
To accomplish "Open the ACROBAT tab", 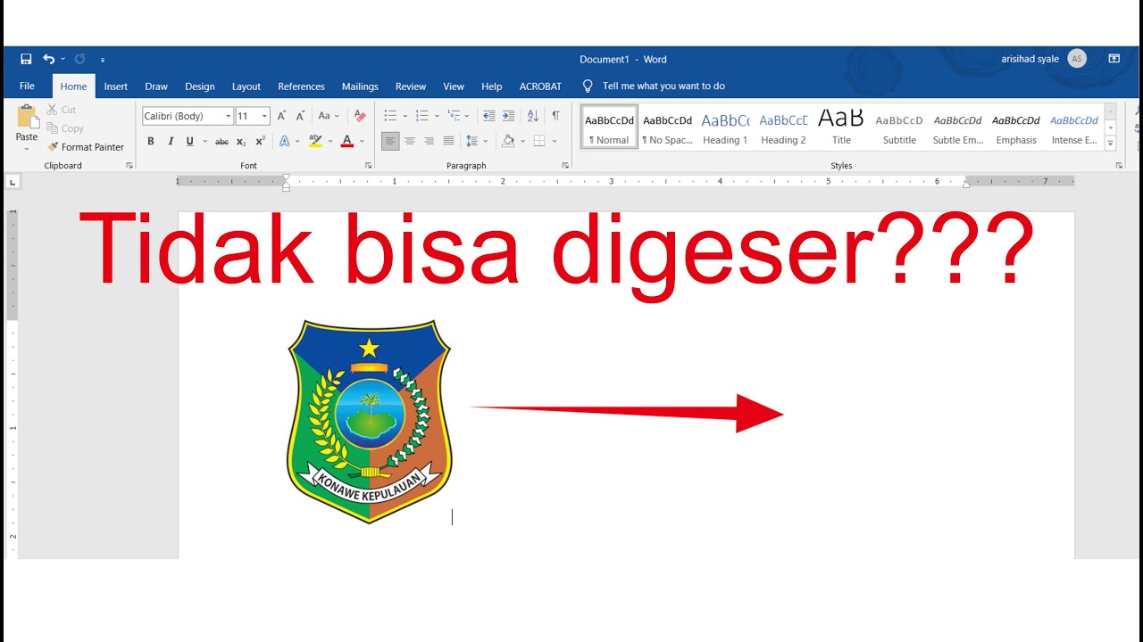I will pyautogui.click(x=540, y=86).
